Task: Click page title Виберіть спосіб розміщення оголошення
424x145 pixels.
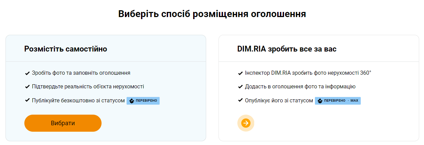Action: tap(212, 14)
